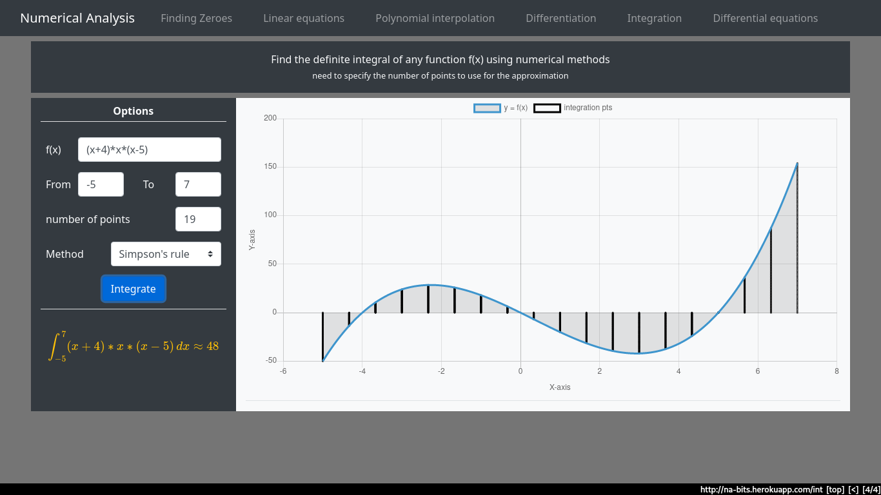
Task: Click the Numerical Analysis brand link
Action: [x=77, y=18]
